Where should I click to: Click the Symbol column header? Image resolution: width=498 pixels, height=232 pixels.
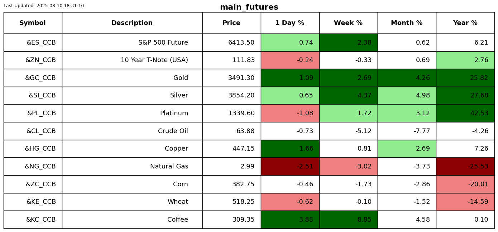point(33,23)
